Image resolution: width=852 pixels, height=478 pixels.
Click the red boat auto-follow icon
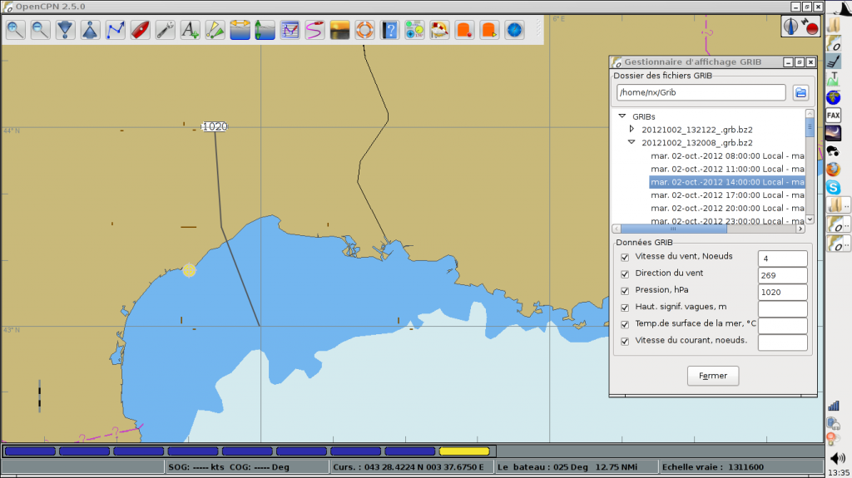pos(141,31)
